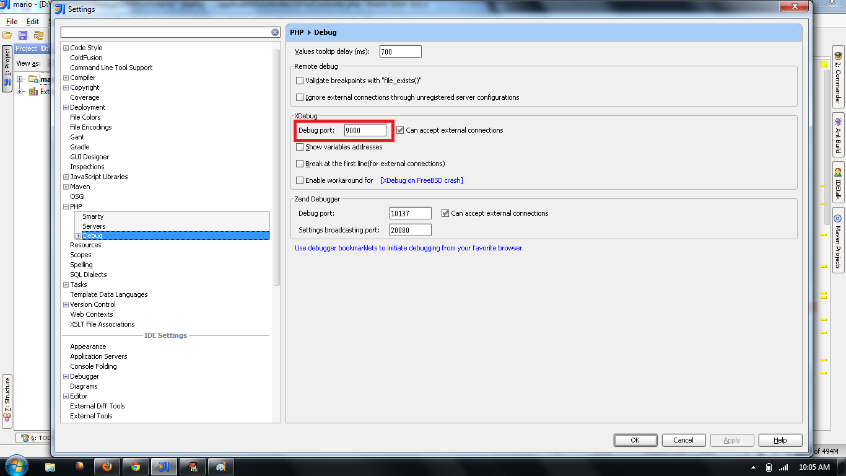Select External Tools settings

pyautogui.click(x=91, y=416)
